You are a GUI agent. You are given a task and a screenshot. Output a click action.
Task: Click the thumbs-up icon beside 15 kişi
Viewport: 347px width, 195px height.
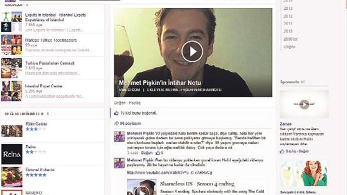(x=116, y=113)
